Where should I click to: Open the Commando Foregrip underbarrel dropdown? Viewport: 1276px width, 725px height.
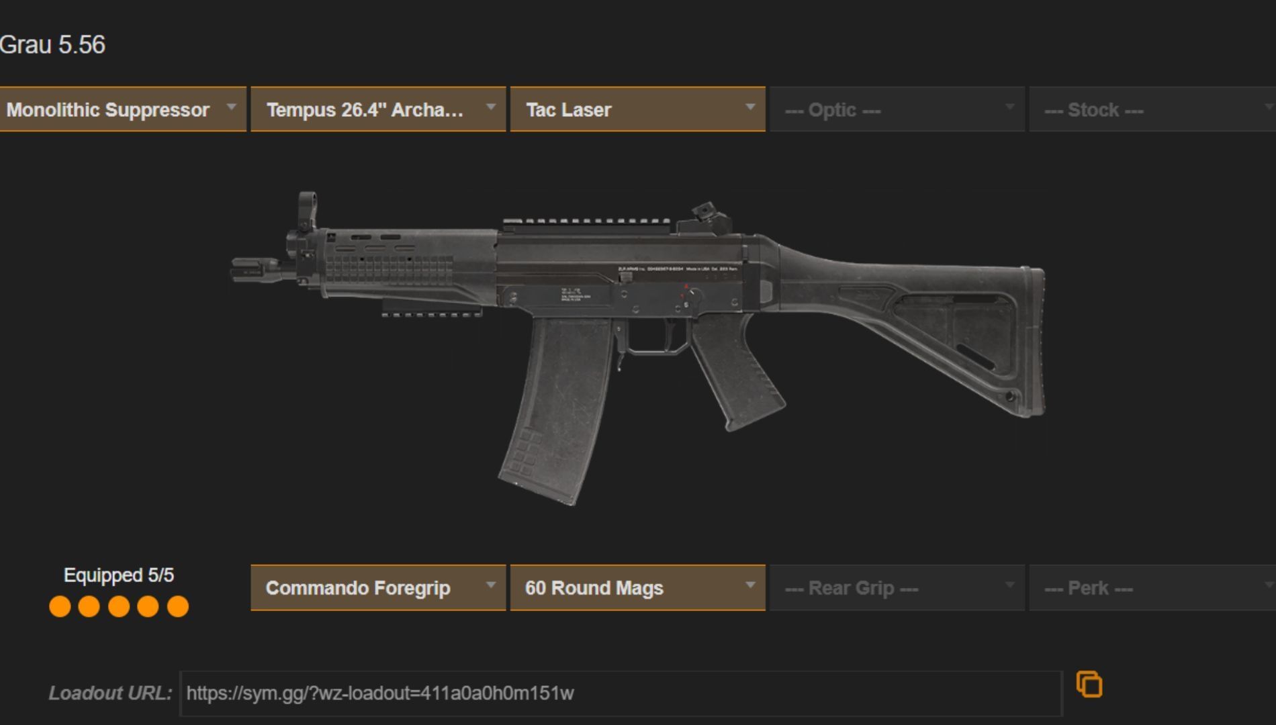coord(378,588)
